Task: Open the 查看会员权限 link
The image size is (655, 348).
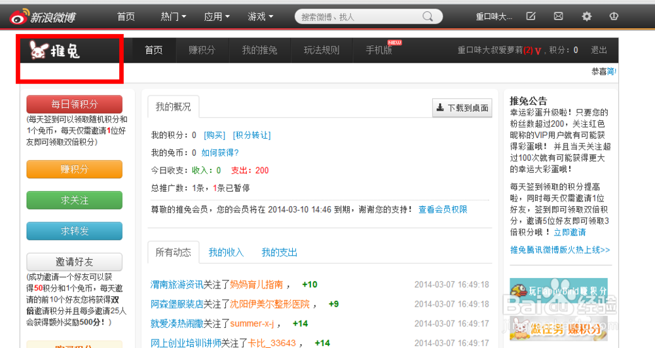Action: click(443, 209)
